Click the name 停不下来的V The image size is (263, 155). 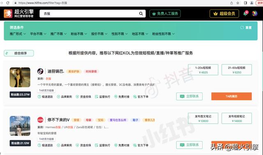tap(58, 120)
